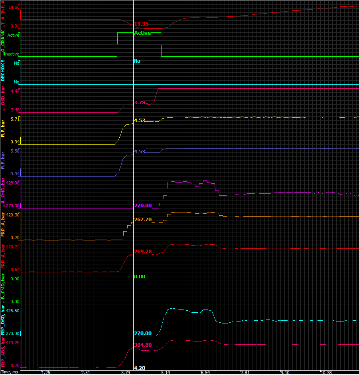Select the blue FLP bar channel label
Screen dimensions: 359x375
tap(3, 163)
